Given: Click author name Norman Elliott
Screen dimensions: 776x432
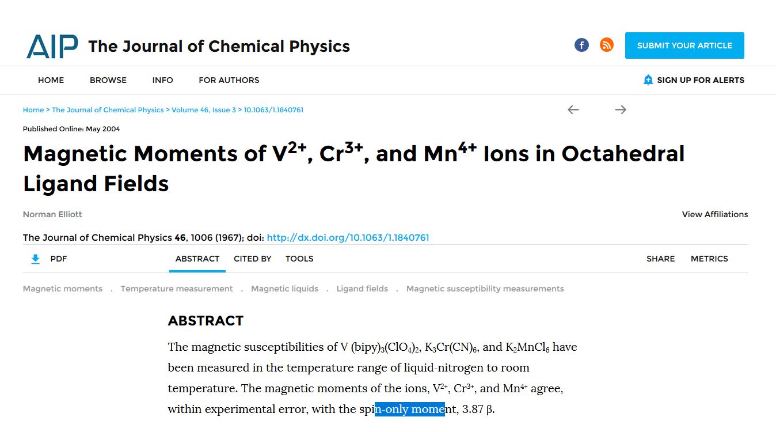Looking at the screenshot, I should pyautogui.click(x=52, y=214).
